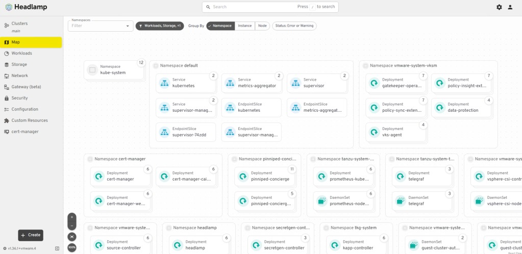The image size is (522, 254).
Task: Toggle Status: Error or Warning filter
Action: pos(294,26)
